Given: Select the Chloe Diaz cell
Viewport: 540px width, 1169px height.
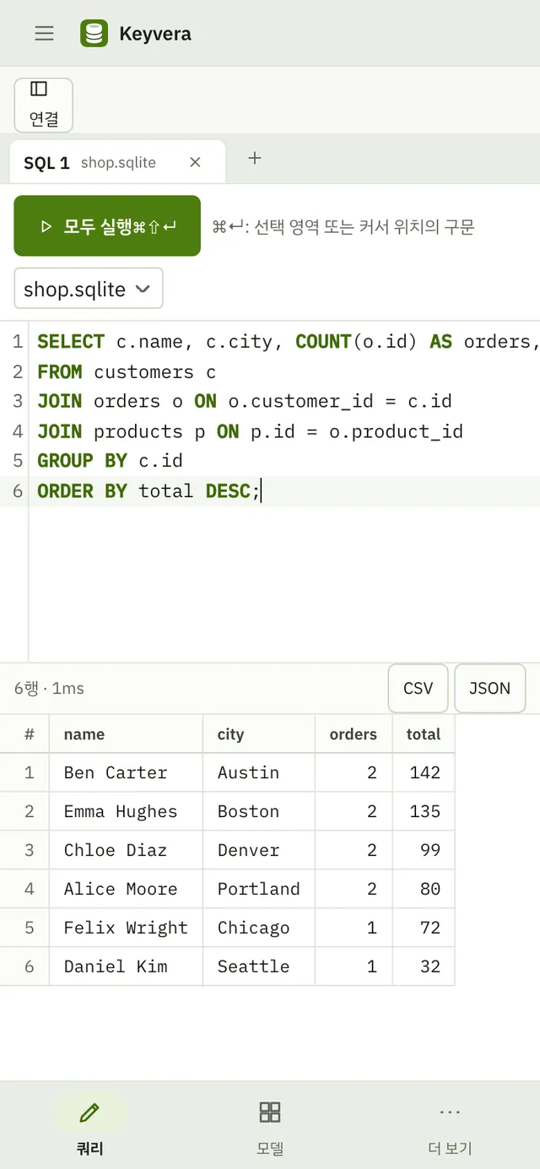Looking at the screenshot, I should [x=126, y=850].
